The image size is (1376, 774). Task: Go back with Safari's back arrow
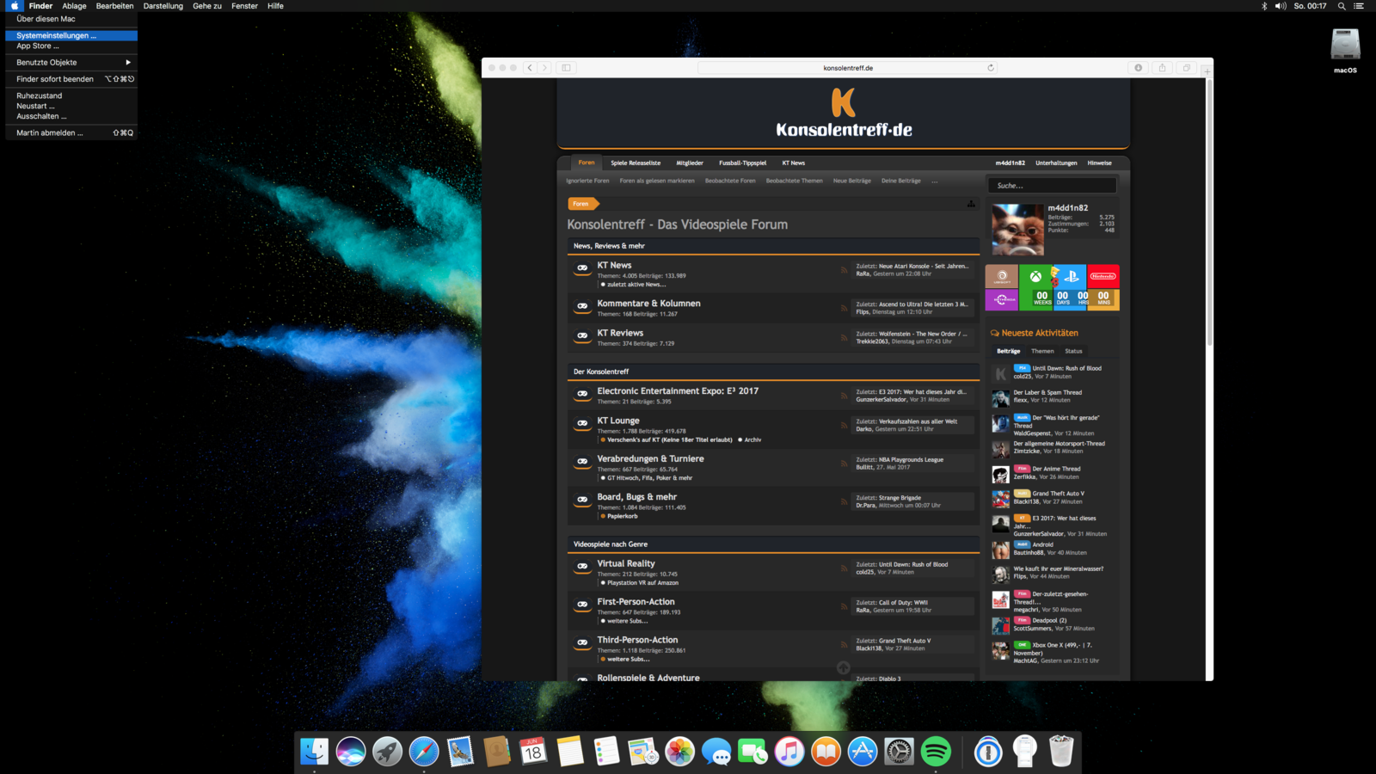[530, 68]
